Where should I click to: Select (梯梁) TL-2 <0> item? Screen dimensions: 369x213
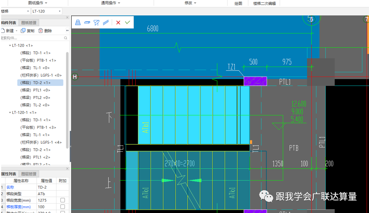click(35, 105)
